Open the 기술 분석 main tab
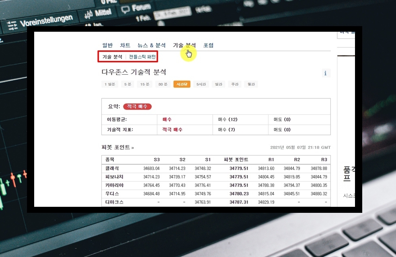 click(x=185, y=45)
